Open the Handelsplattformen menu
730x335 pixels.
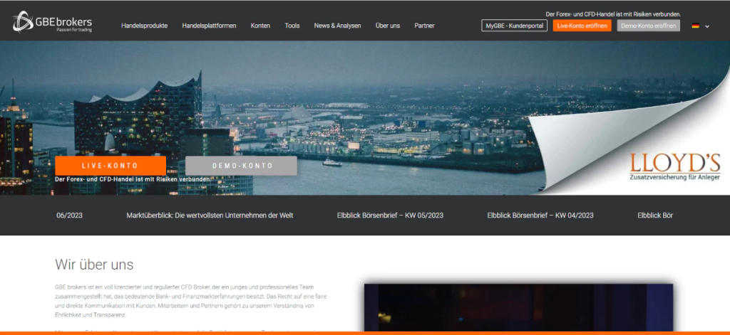tap(209, 26)
